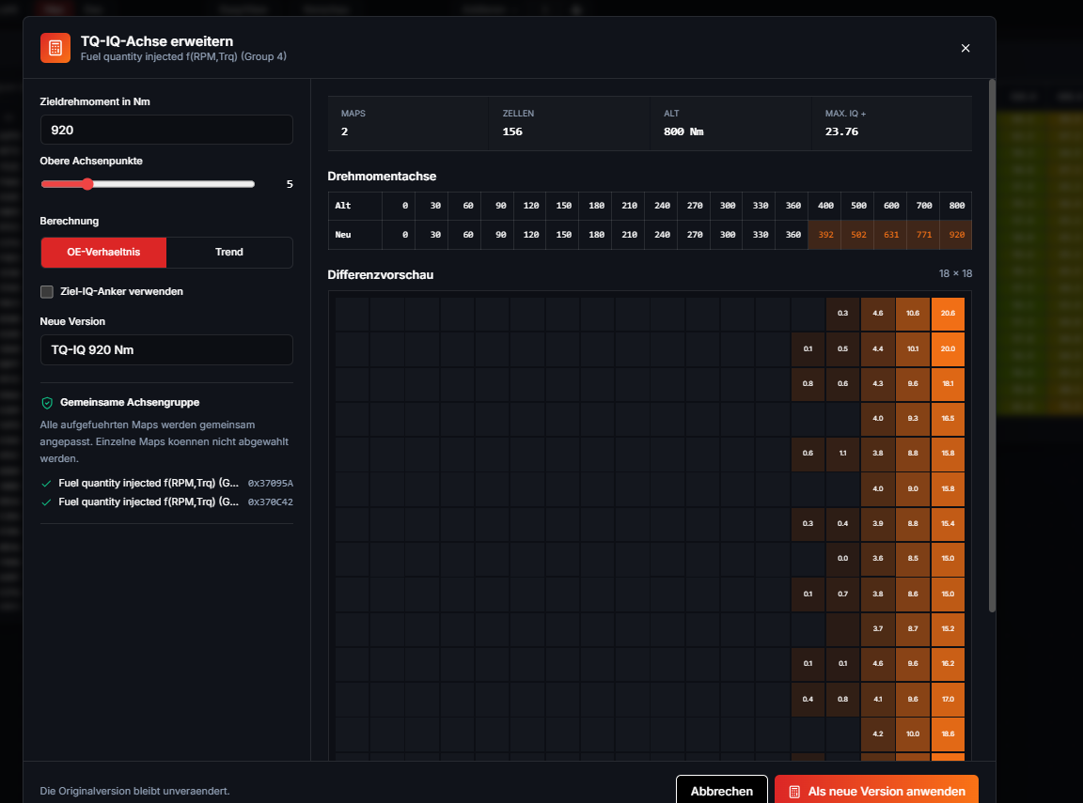Click the dialog's vertical scrollbar
Viewport: 1083px width, 803px height.
coord(993,345)
